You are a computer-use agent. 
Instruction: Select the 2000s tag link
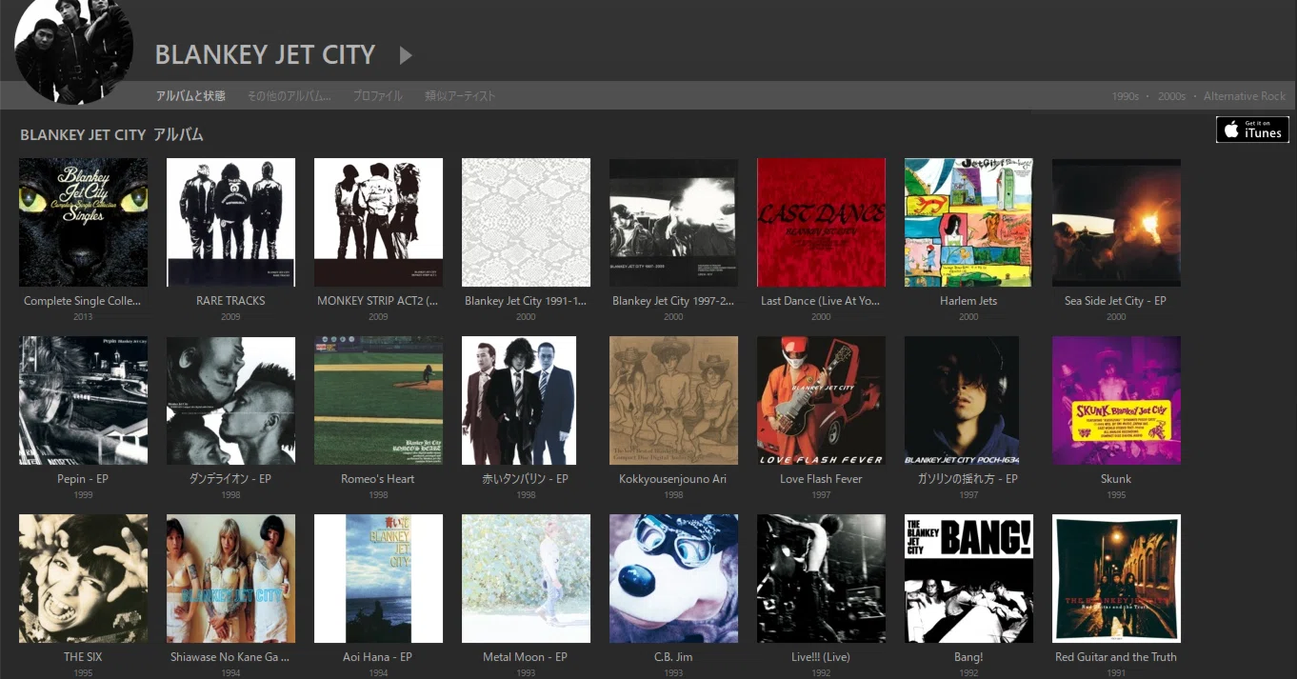[x=1171, y=96]
